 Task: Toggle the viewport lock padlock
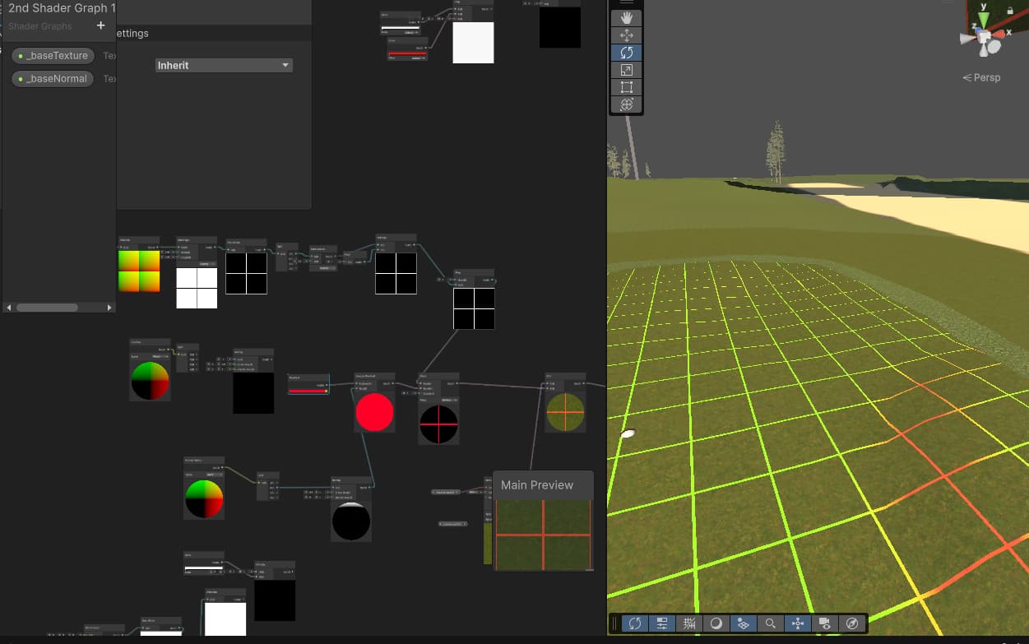coord(1011,10)
